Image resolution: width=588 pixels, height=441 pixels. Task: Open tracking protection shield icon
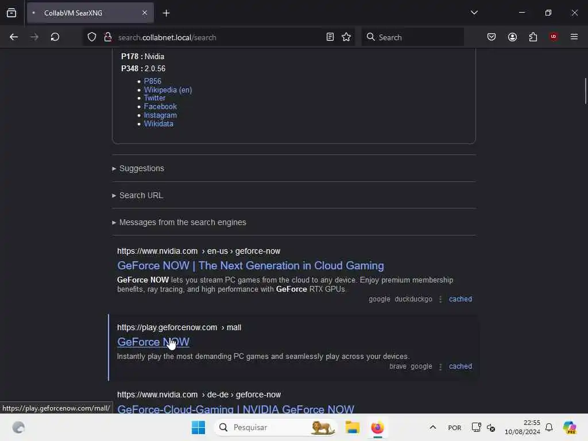pos(92,37)
